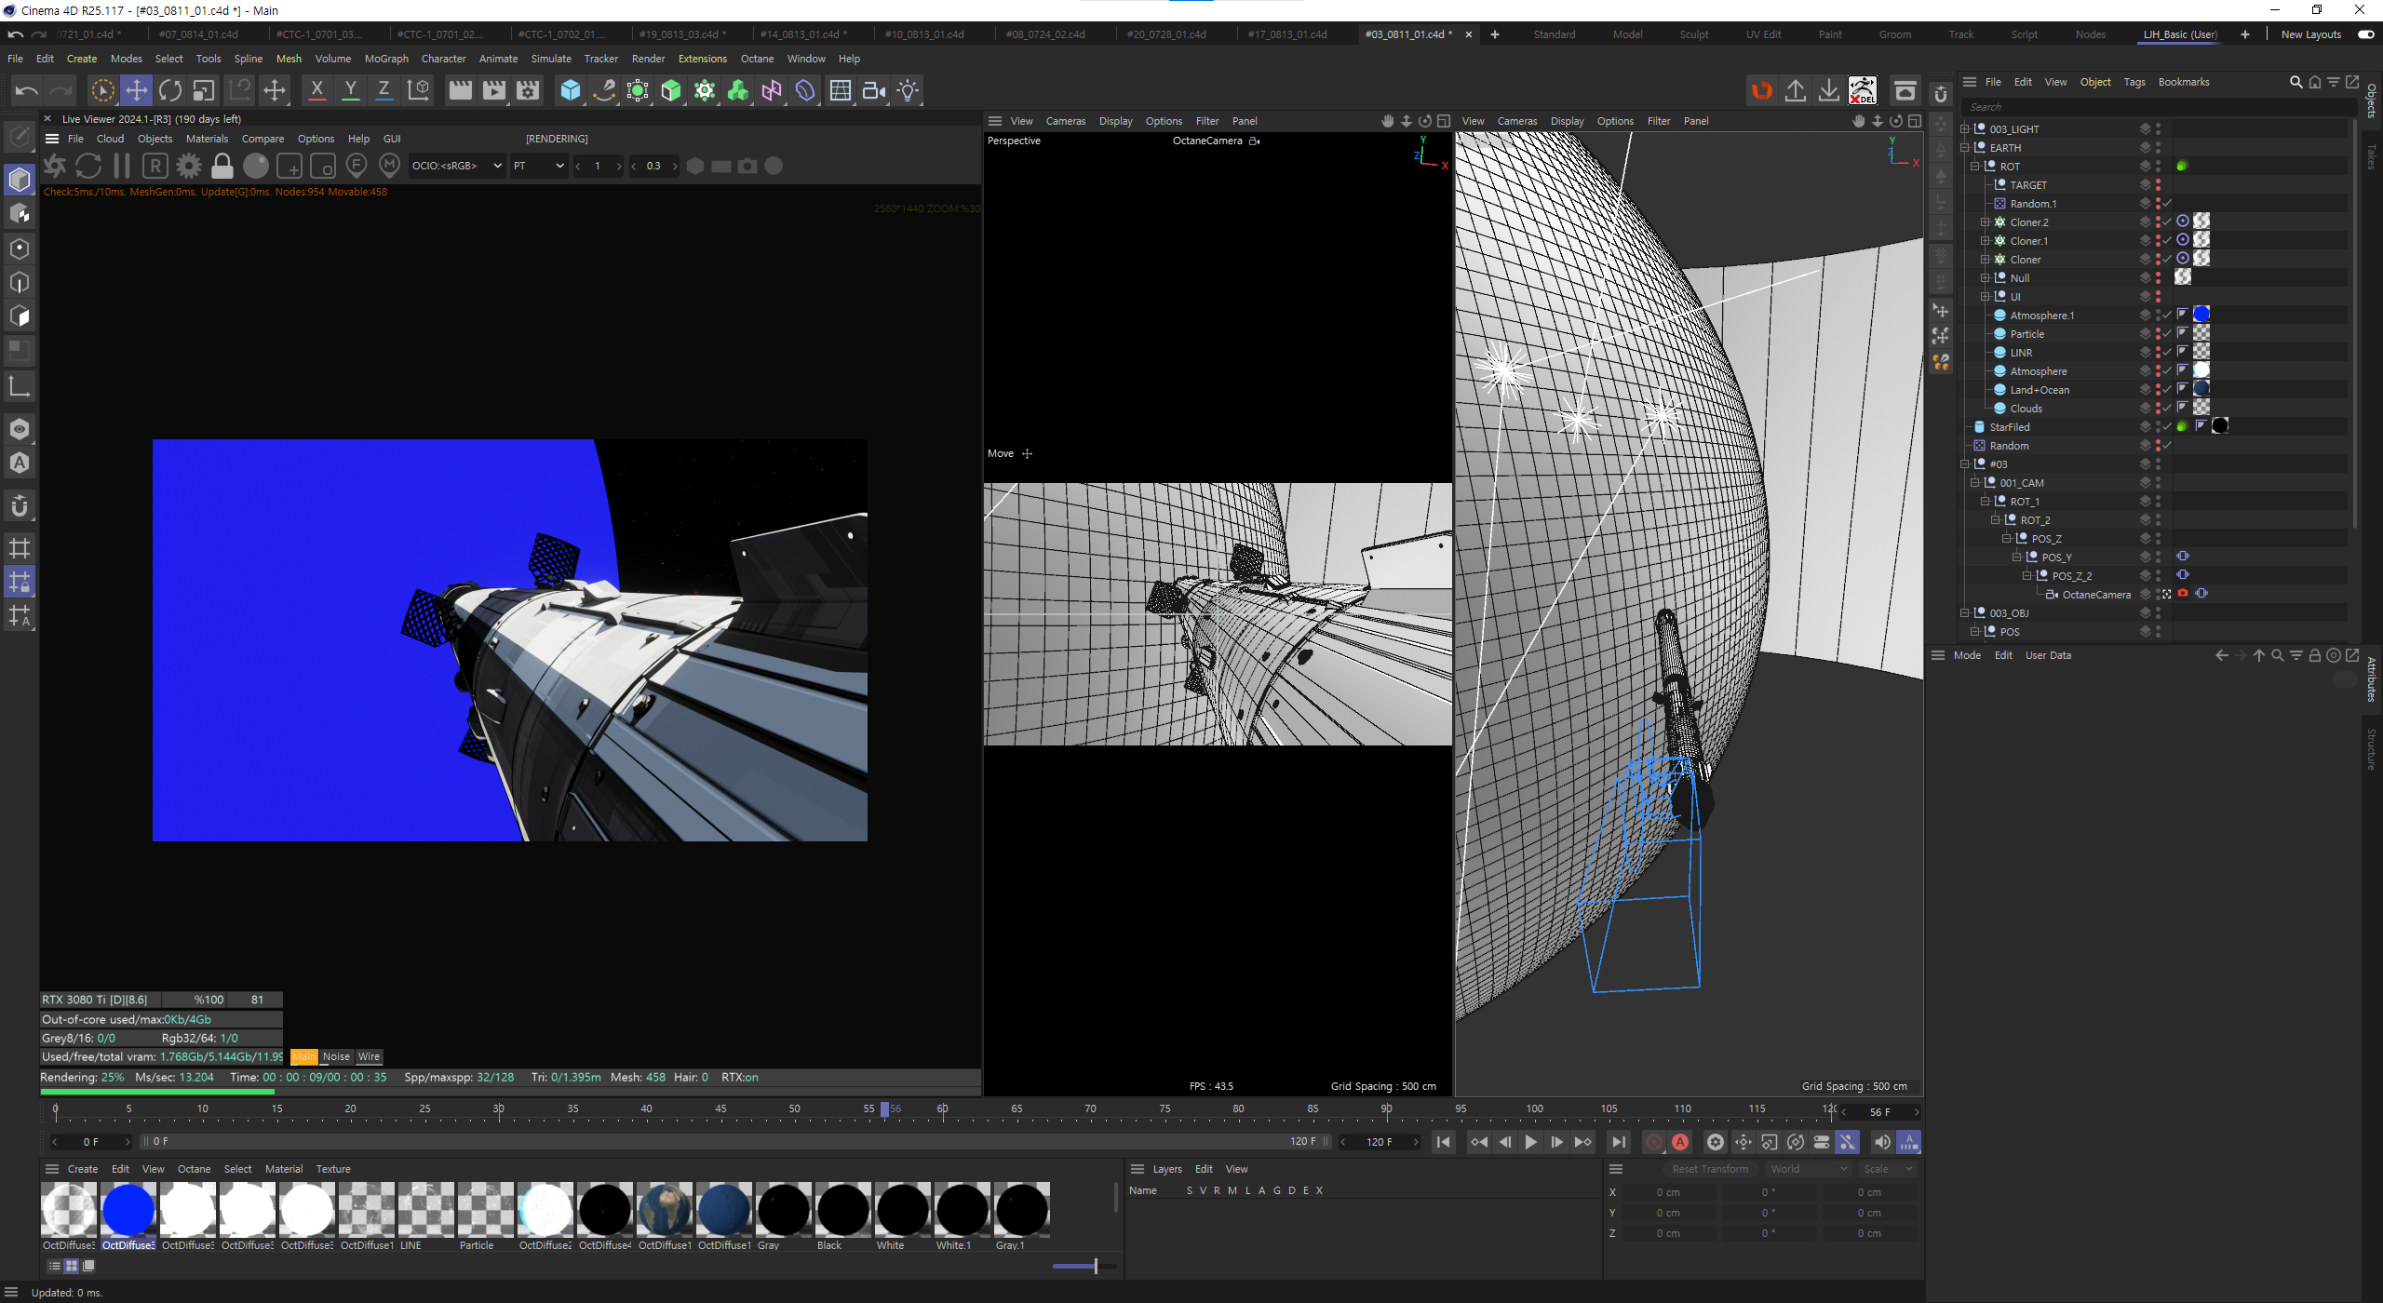The height and width of the screenshot is (1303, 2383).
Task: Select the blue OctDiffuse material swatch
Action: 128,1210
